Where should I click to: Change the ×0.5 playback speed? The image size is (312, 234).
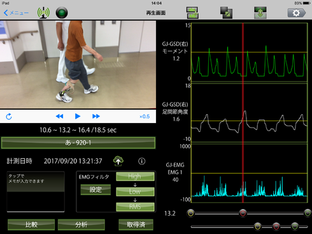145,117
